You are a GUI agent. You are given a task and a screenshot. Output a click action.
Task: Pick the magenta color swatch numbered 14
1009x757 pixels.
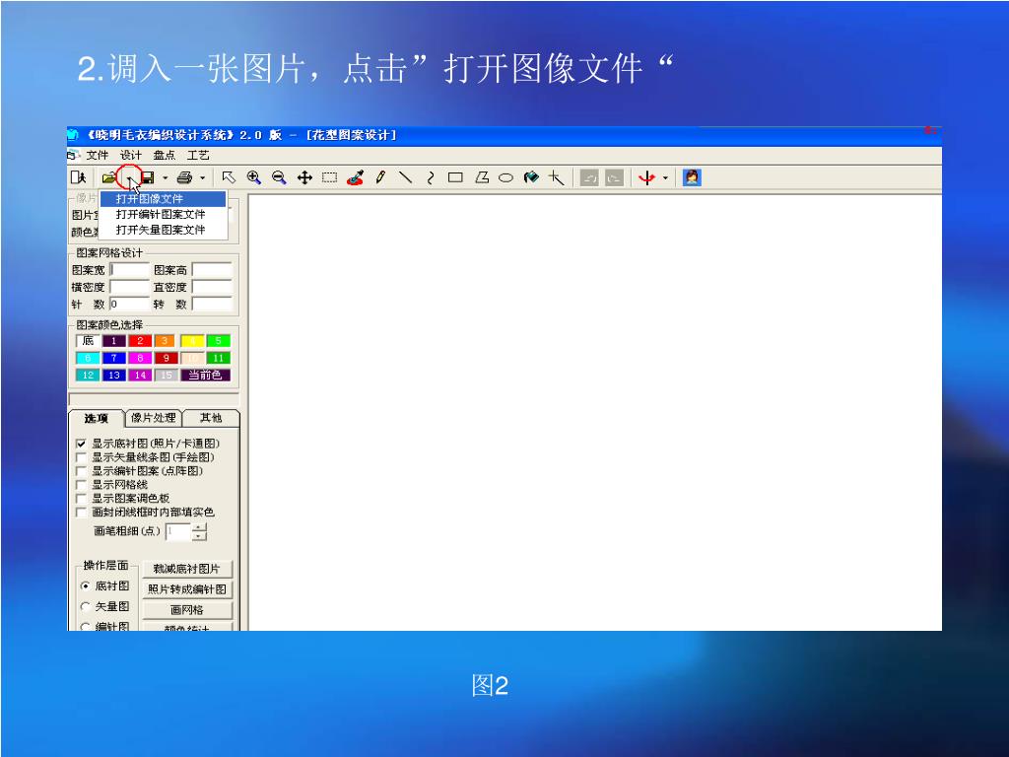click(140, 375)
